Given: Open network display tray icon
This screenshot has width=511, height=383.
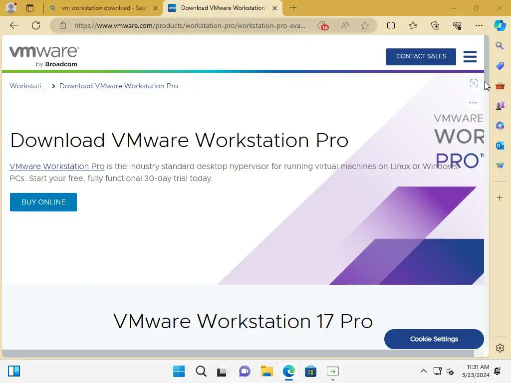Looking at the screenshot, I should 437,371.
